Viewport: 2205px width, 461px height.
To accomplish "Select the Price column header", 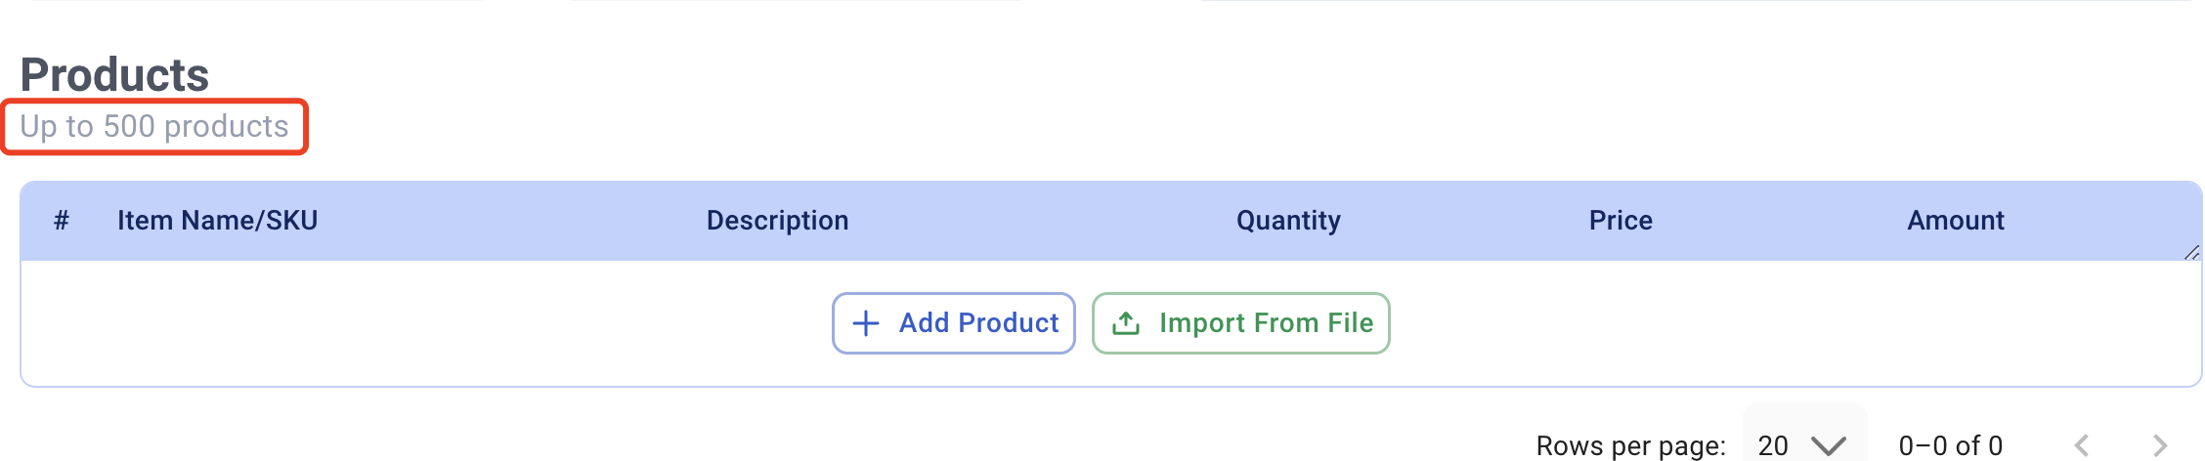I will click(1621, 221).
